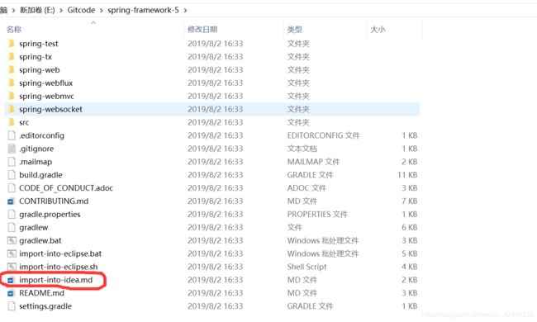The width and height of the screenshot is (537, 322).
Task: Select the spring-test folder name
Action: (x=39, y=44)
